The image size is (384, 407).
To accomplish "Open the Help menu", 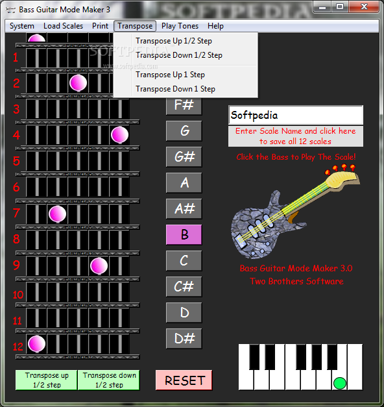I will (215, 26).
